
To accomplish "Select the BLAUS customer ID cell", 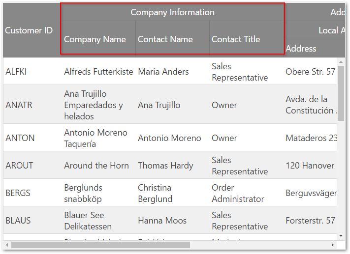I will coord(18,221).
